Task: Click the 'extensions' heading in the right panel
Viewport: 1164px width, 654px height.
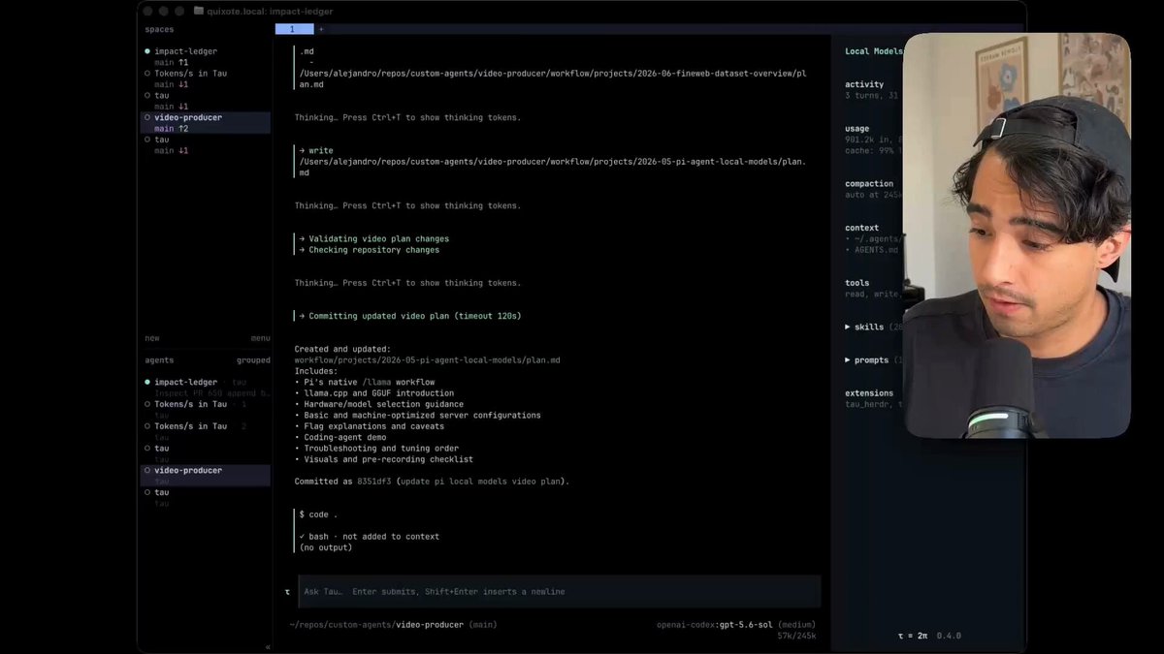Action: [x=869, y=393]
